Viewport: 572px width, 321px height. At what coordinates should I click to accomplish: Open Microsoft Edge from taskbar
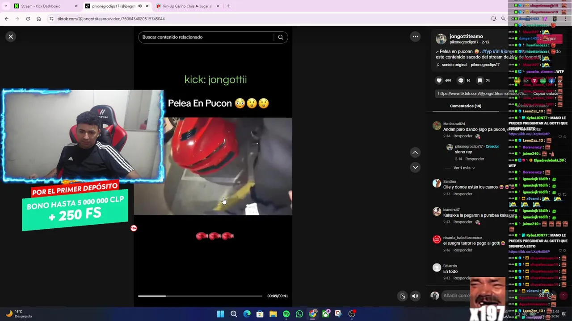point(247,314)
